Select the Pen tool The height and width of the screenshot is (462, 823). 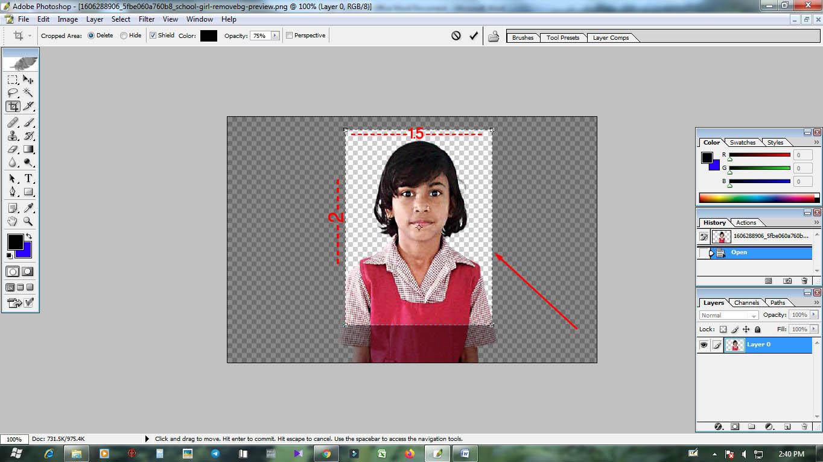coord(13,192)
